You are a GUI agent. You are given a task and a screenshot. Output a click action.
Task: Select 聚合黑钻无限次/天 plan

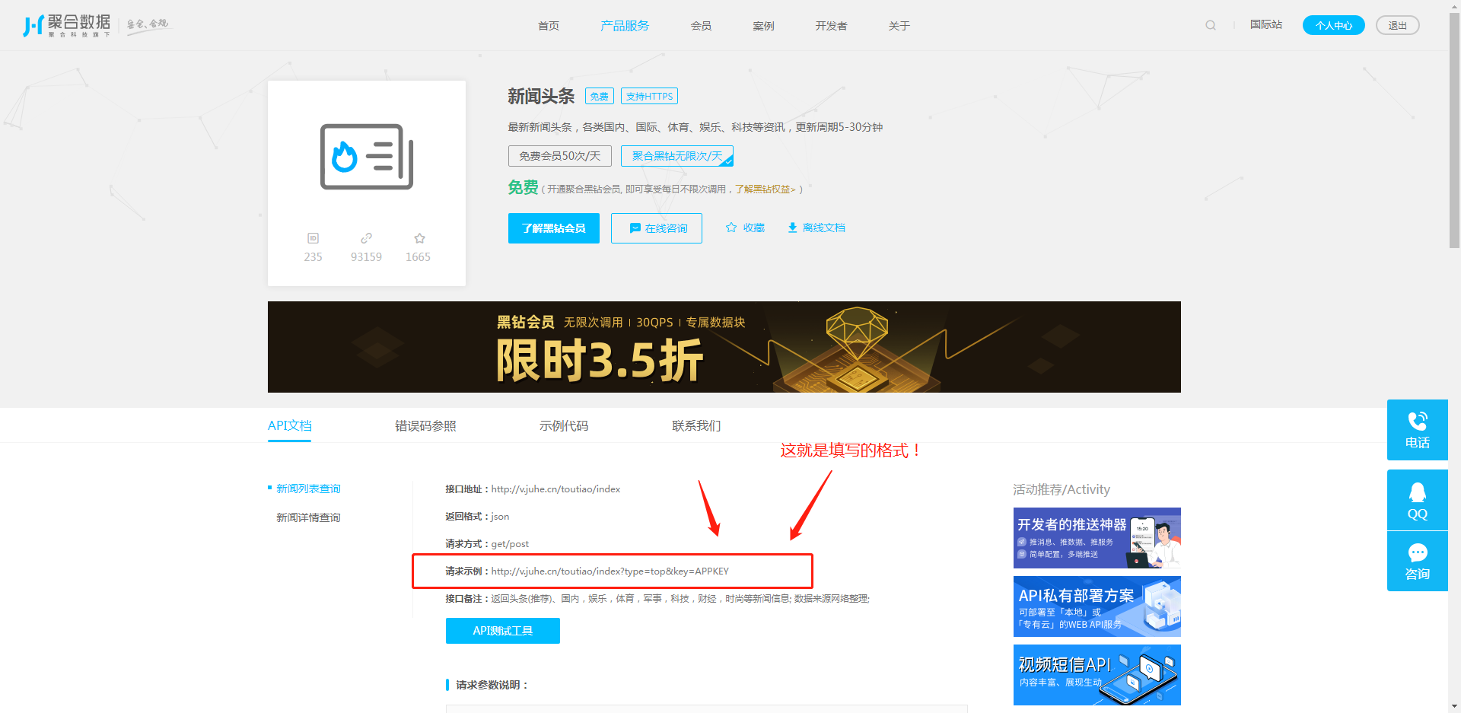[677, 156]
